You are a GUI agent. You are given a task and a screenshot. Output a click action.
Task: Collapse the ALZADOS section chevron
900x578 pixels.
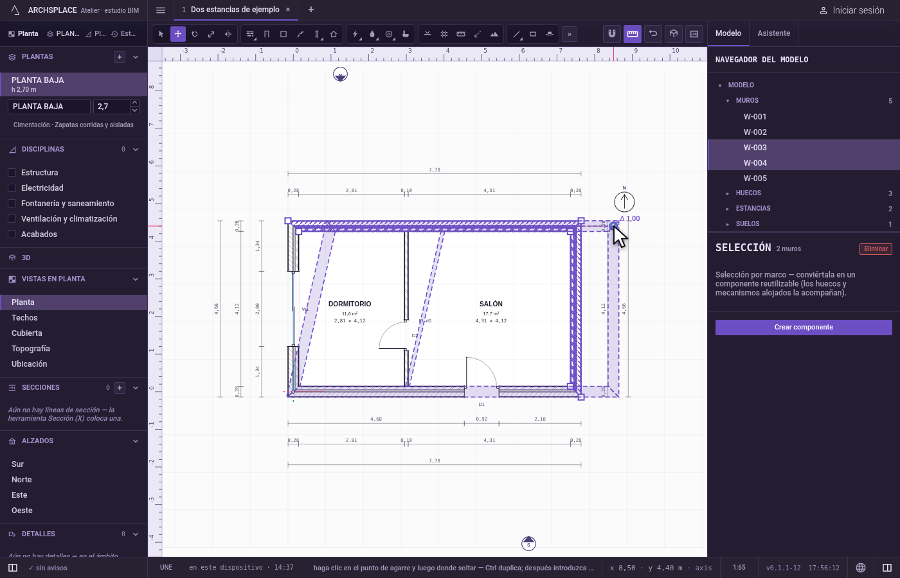(136, 441)
